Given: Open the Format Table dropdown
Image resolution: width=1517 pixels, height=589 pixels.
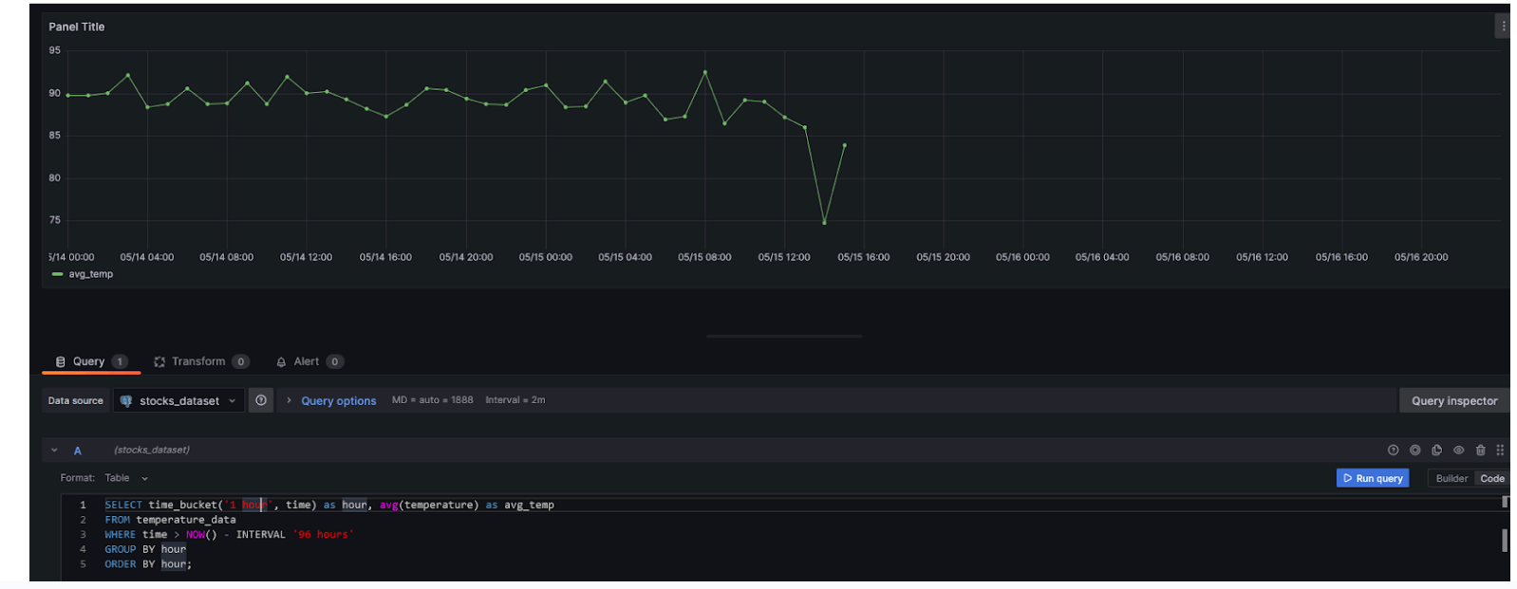Looking at the screenshot, I should point(125,478).
